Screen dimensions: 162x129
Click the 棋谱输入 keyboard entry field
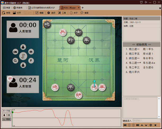tap(146, 121)
